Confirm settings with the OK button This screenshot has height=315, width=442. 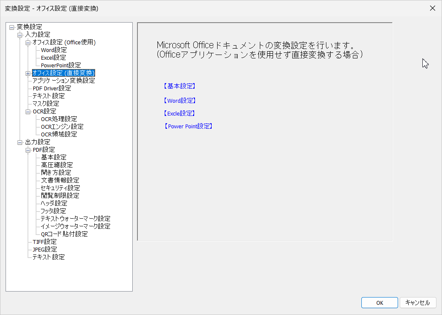tap(379, 303)
